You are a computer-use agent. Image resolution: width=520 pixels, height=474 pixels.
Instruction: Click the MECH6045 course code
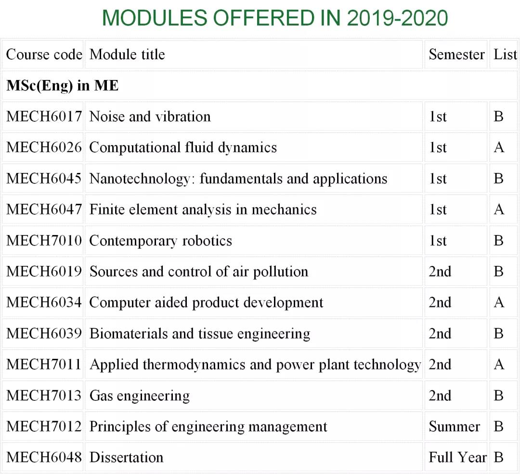(44, 179)
